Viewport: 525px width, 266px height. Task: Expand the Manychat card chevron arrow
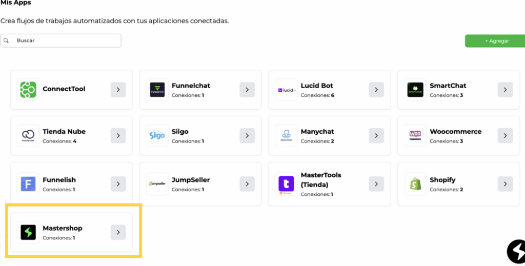(x=376, y=136)
